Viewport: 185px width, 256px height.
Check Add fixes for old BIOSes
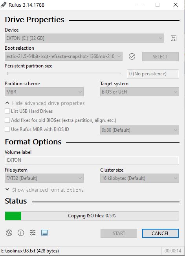point(7,120)
